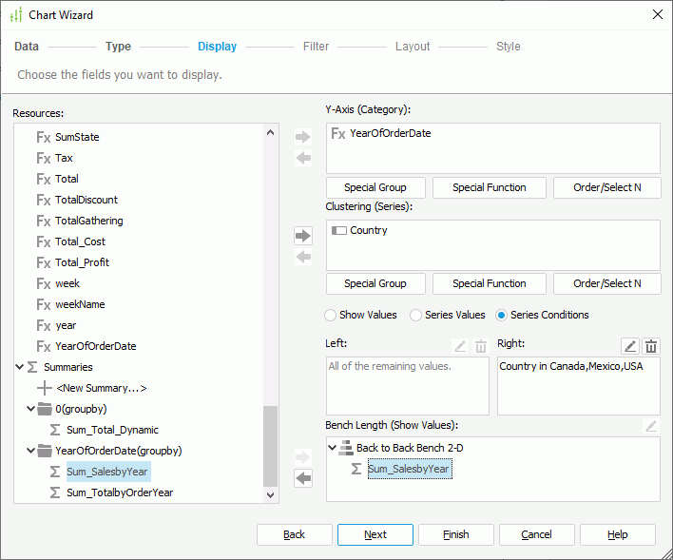Click the edit pencil icon above Right condition
The image size is (673, 560).
point(629,347)
